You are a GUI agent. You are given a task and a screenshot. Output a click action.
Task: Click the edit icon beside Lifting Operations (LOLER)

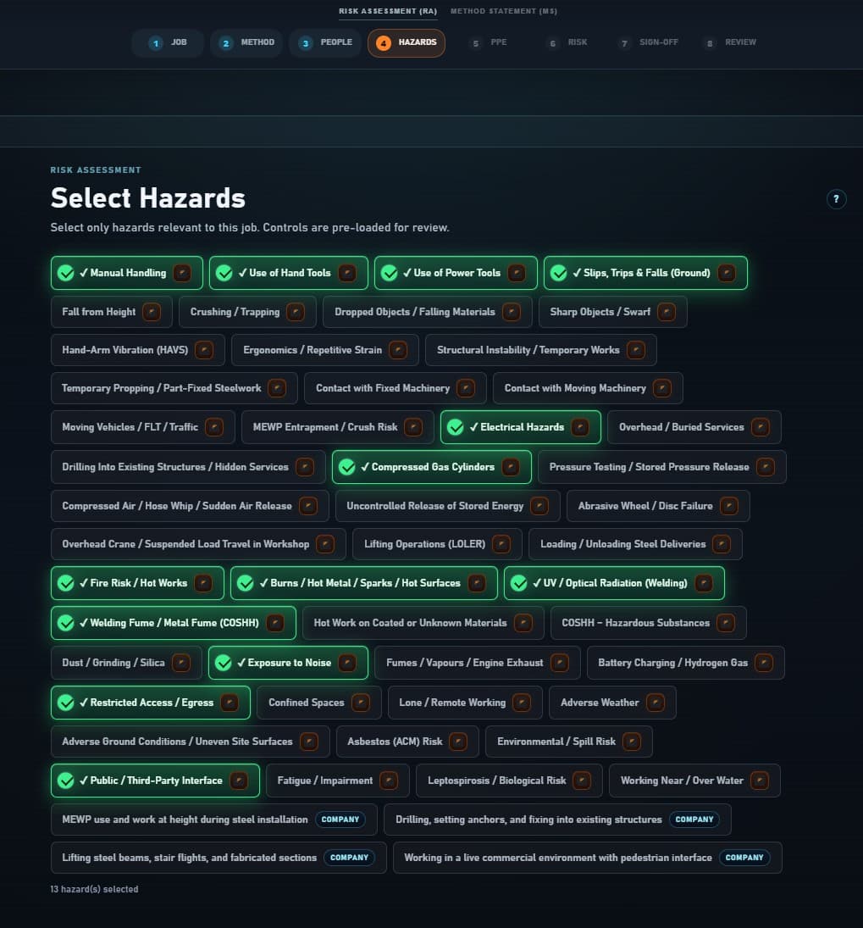501,544
